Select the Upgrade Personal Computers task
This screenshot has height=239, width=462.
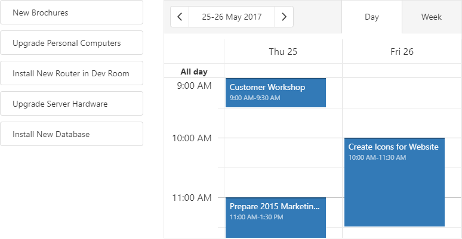tap(72, 43)
